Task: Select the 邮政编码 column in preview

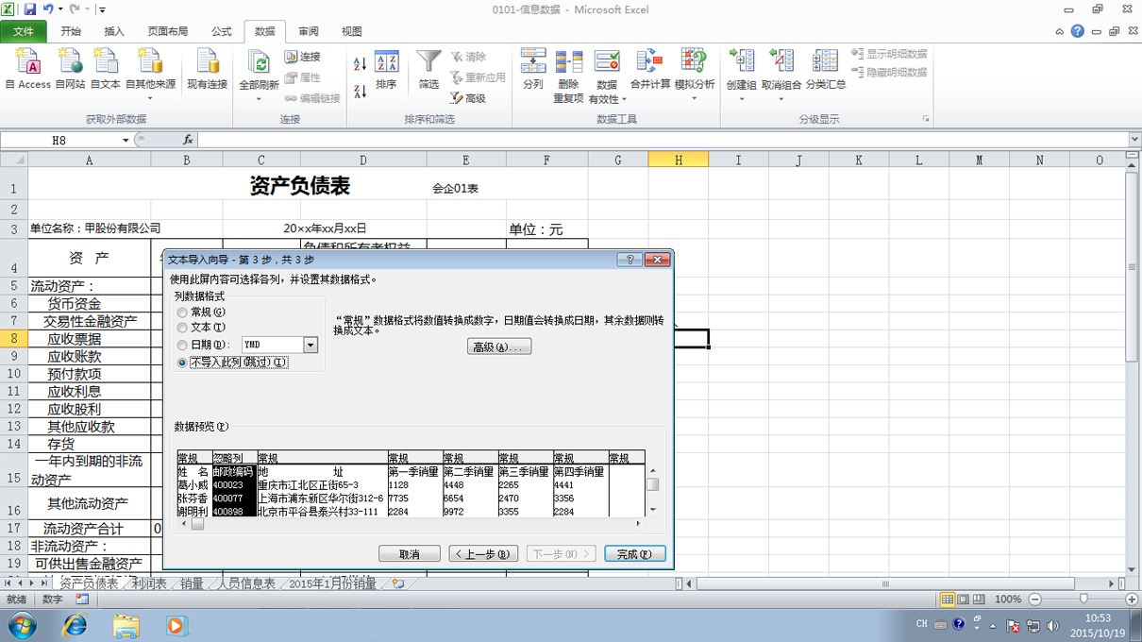Action: coord(235,483)
